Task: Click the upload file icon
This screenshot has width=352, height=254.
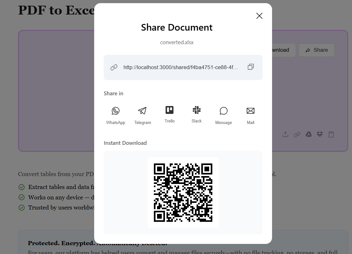Action: [285, 134]
